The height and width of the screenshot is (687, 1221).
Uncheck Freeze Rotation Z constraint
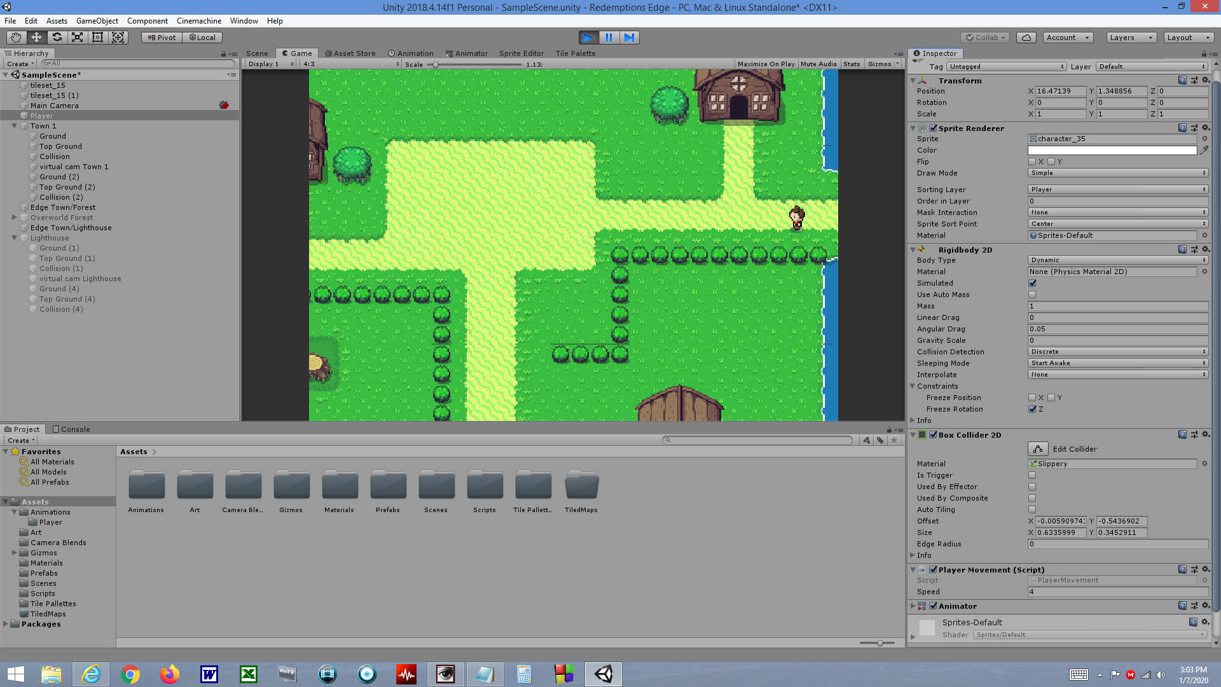[x=1032, y=409]
